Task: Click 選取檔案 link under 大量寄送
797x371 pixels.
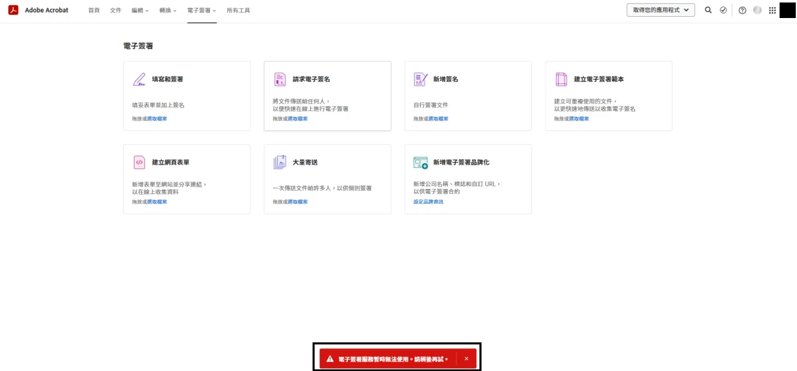Action: [298, 202]
